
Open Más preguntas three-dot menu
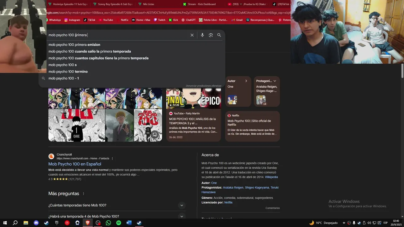[x=84, y=194]
